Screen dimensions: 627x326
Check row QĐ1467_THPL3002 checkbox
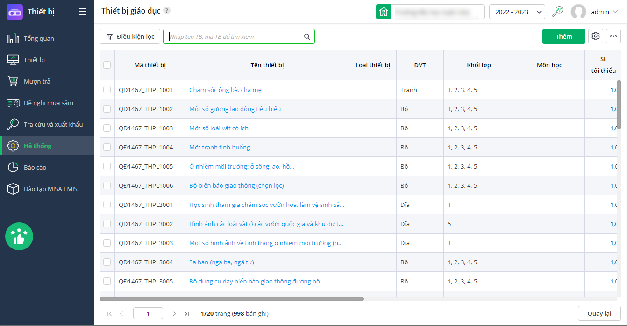tap(107, 224)
